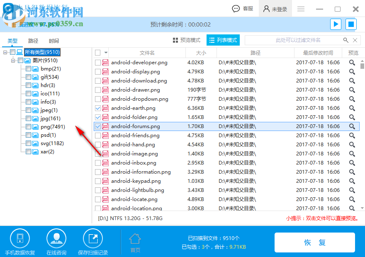This screenshot has height=257, width=365.
Task: Open 手机数据恢复 phone recovery icon
Action: [20, 239]
